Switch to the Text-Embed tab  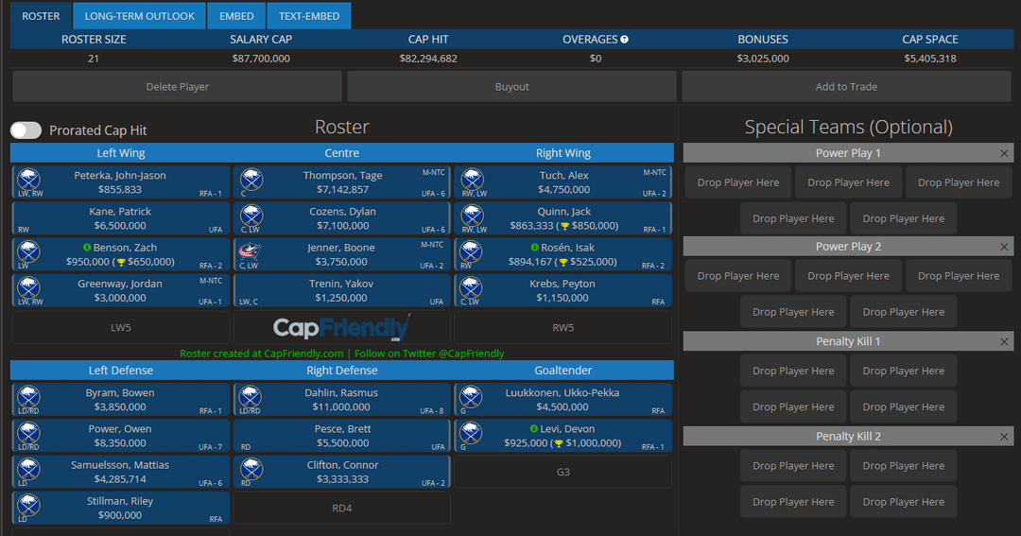[x=308, y=16]
